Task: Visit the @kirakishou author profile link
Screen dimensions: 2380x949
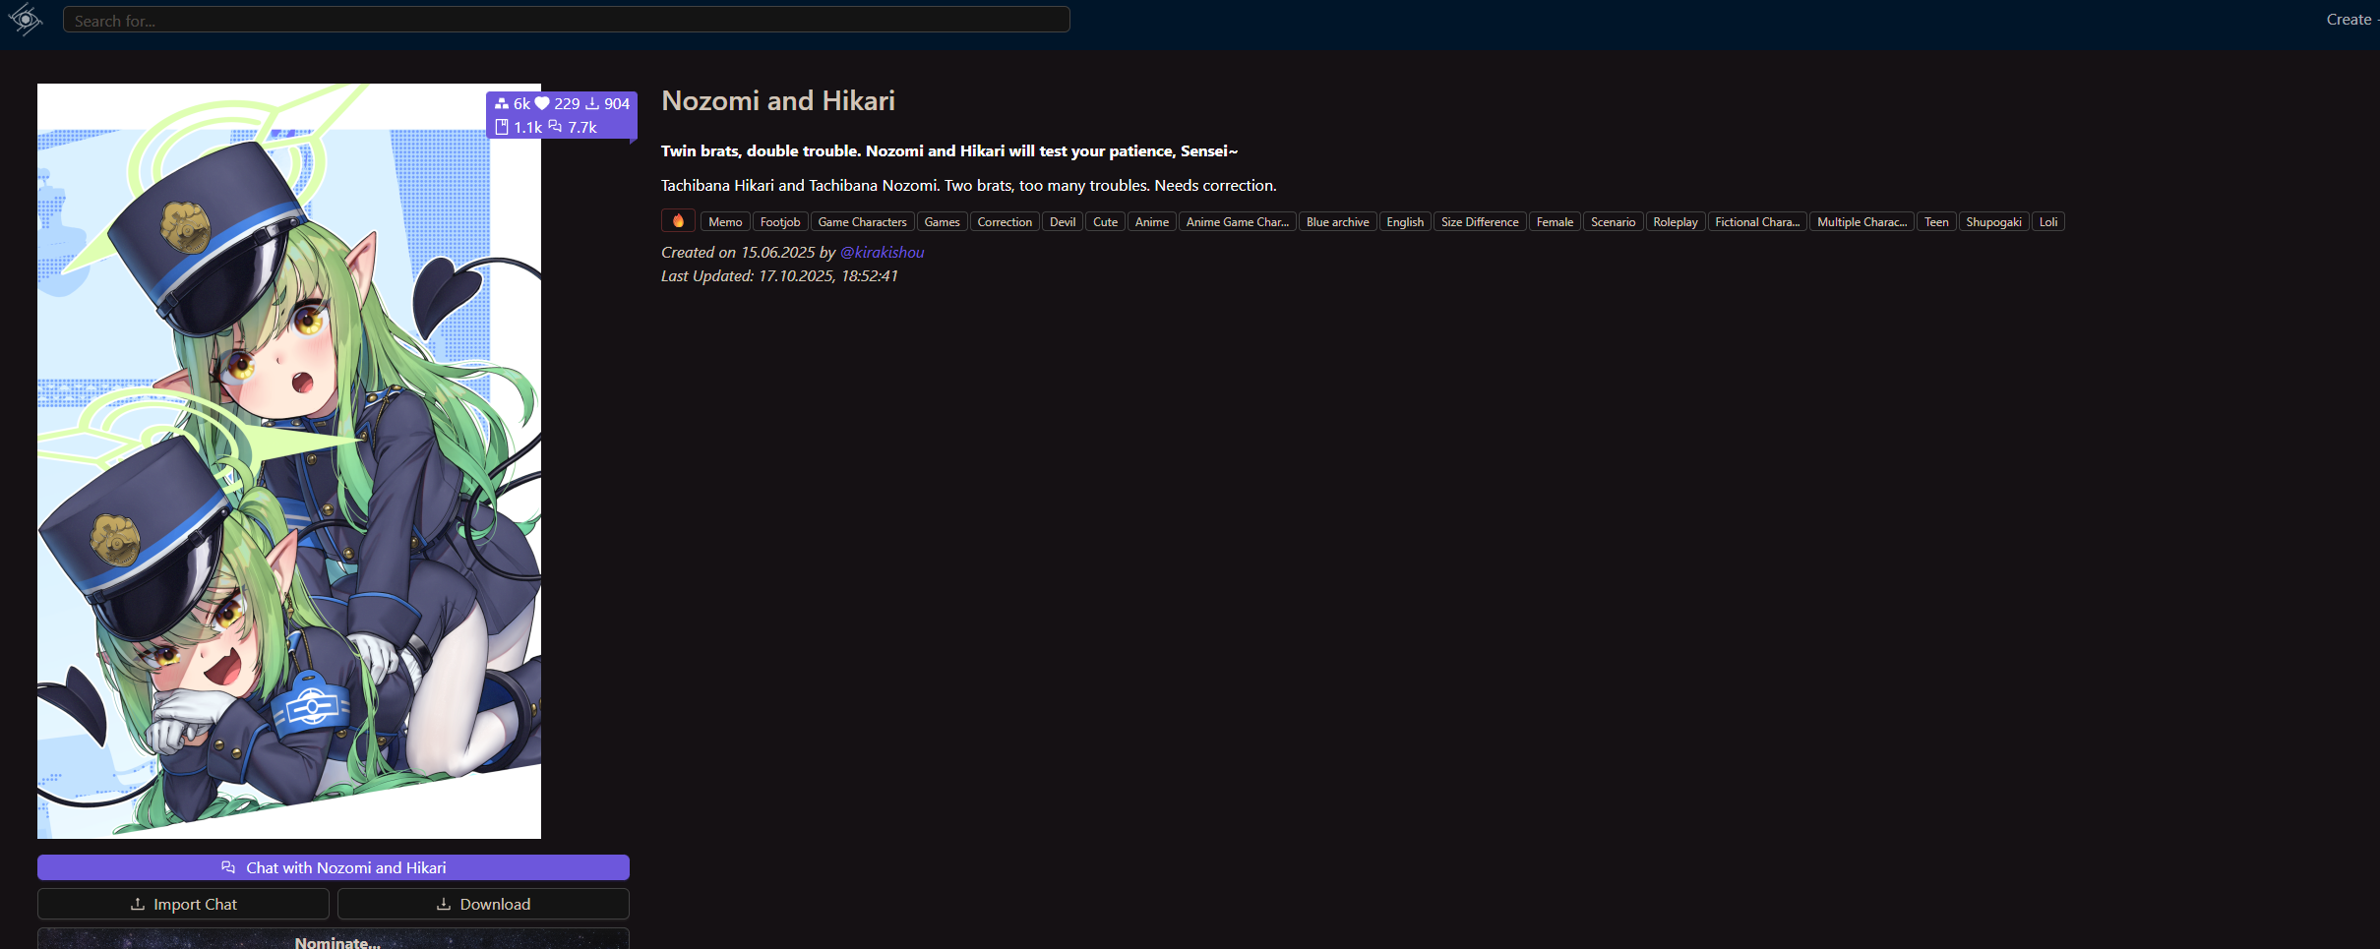Action: pyautogui.click(x=882, y=253)
